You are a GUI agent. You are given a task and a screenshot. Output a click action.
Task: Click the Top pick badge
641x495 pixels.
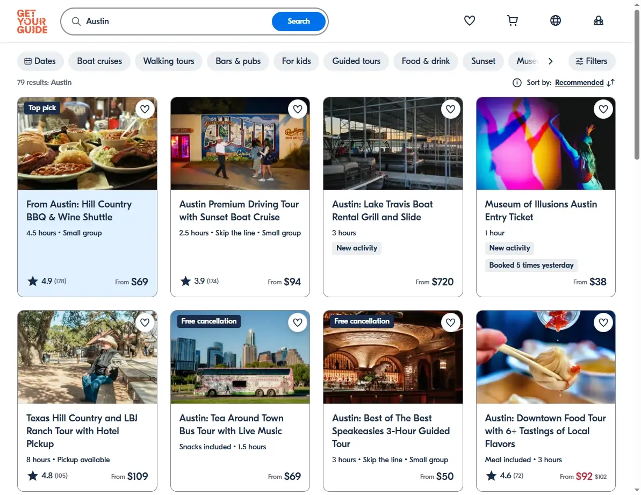click(42, 108)
